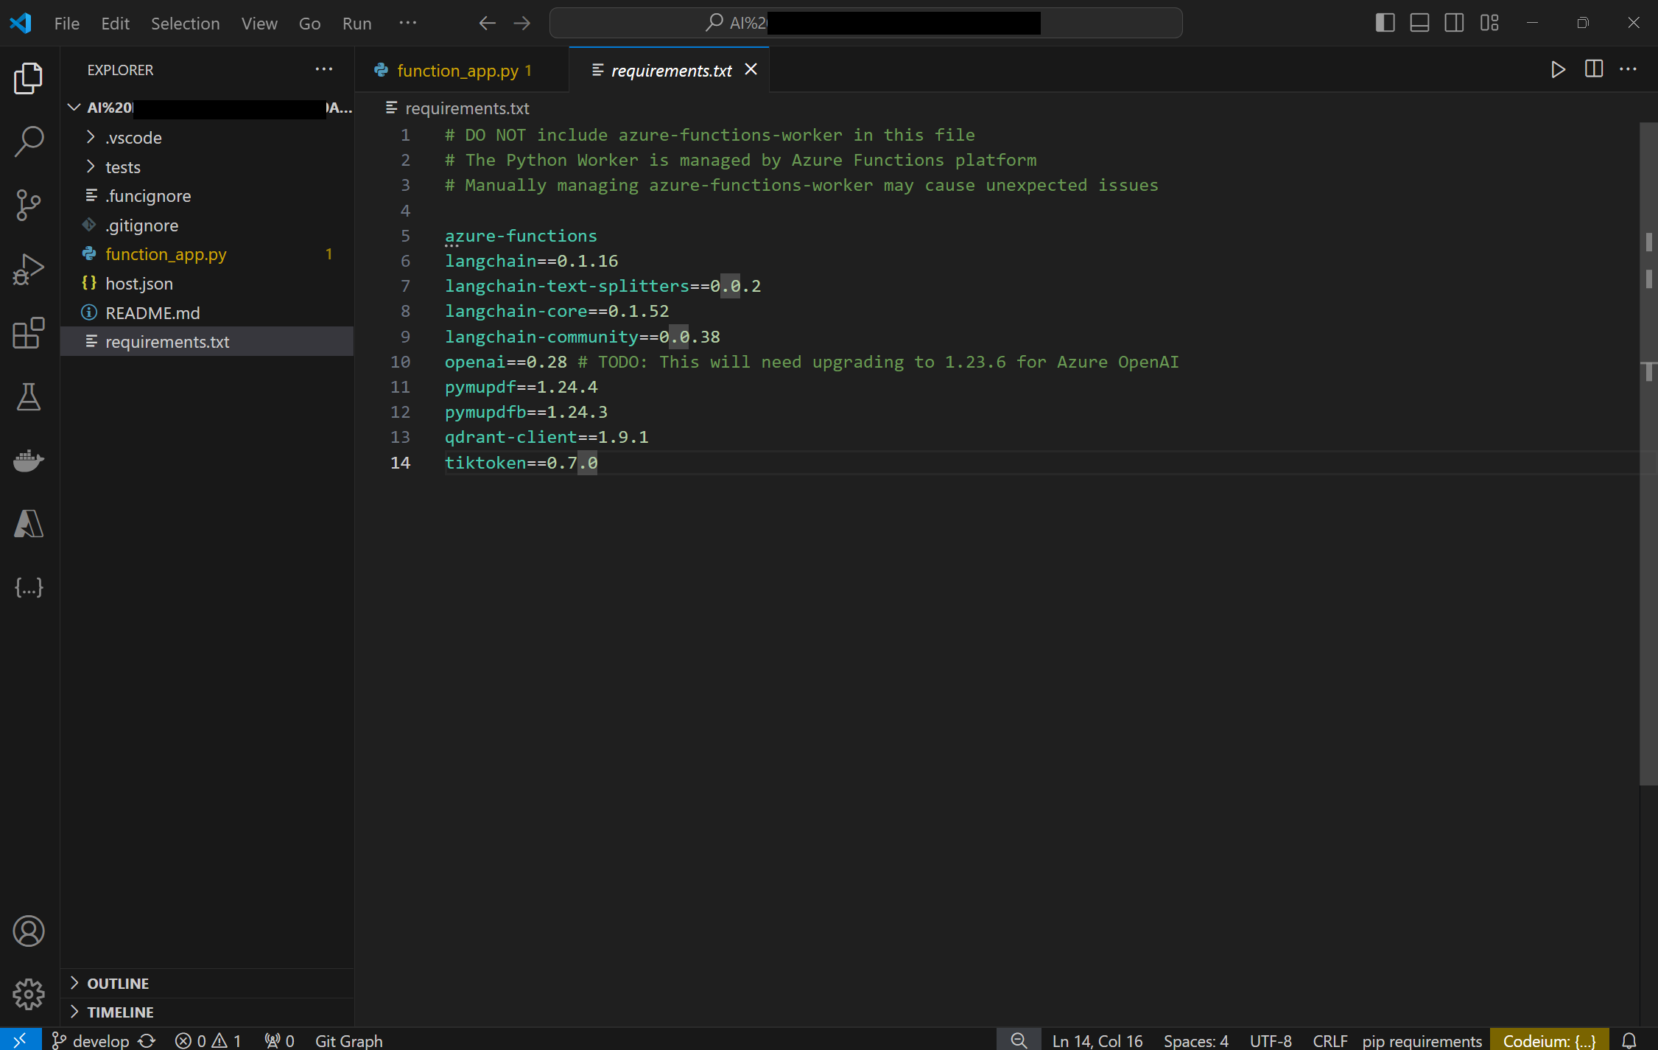Open the Accounts icon
1658x1050 pixels.
point(29,931)
